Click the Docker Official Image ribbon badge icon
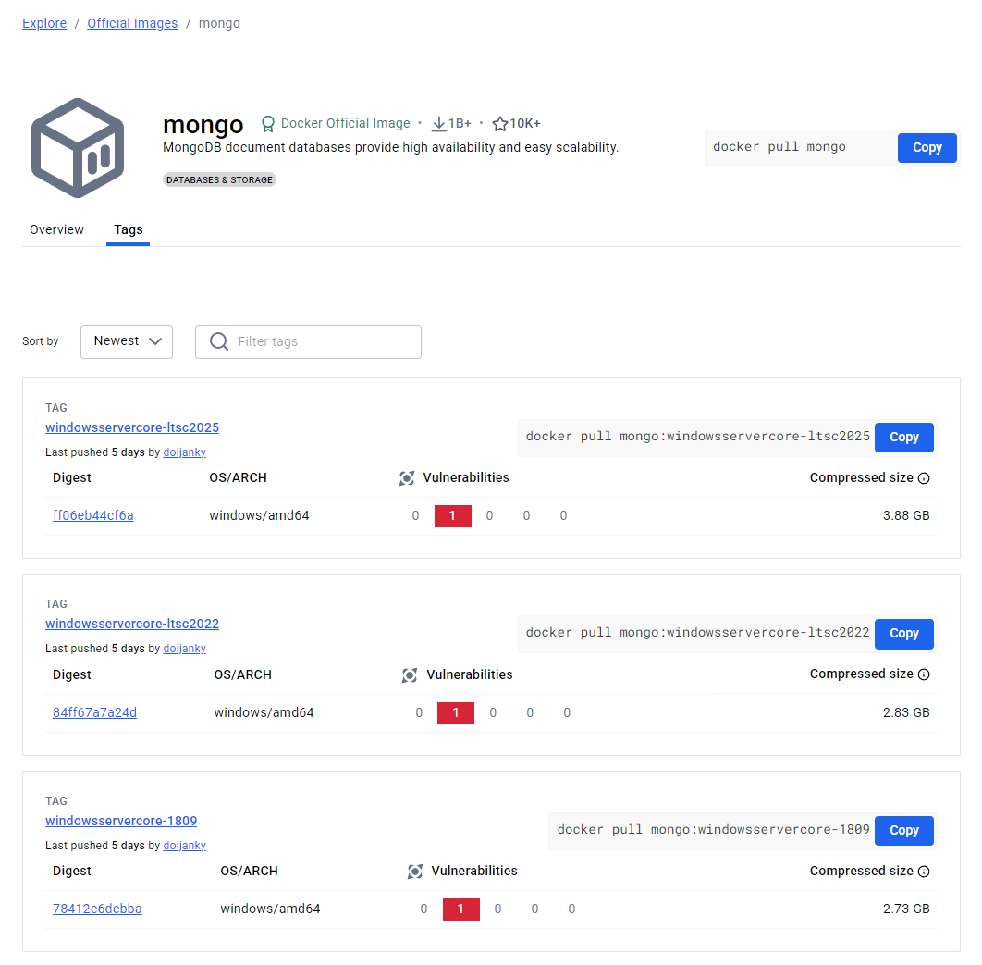This screenshot has height=965, width=982. (267, 123)
